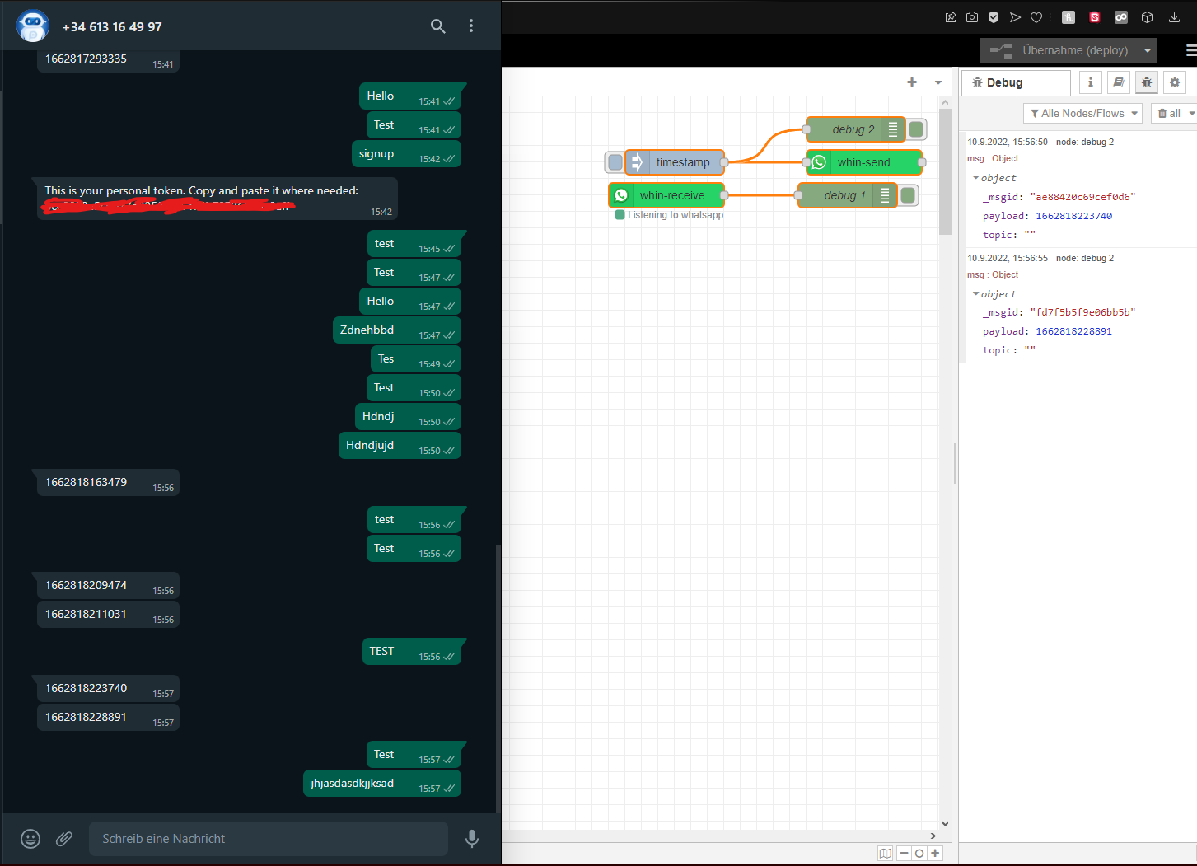The height and width of the screenshot is (866, 1197).
Task: Toggle the debug output on the debug 2 node
Action: click(914, 129)
